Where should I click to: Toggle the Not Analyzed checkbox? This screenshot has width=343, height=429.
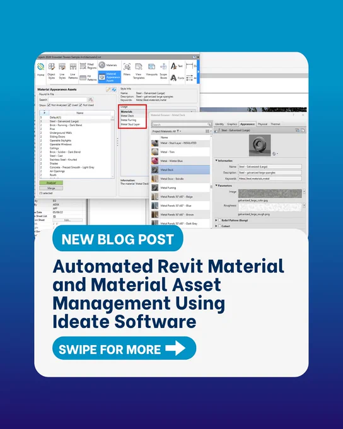(49, 105)
